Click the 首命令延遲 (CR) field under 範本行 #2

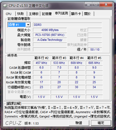click(x=41, y=92)
